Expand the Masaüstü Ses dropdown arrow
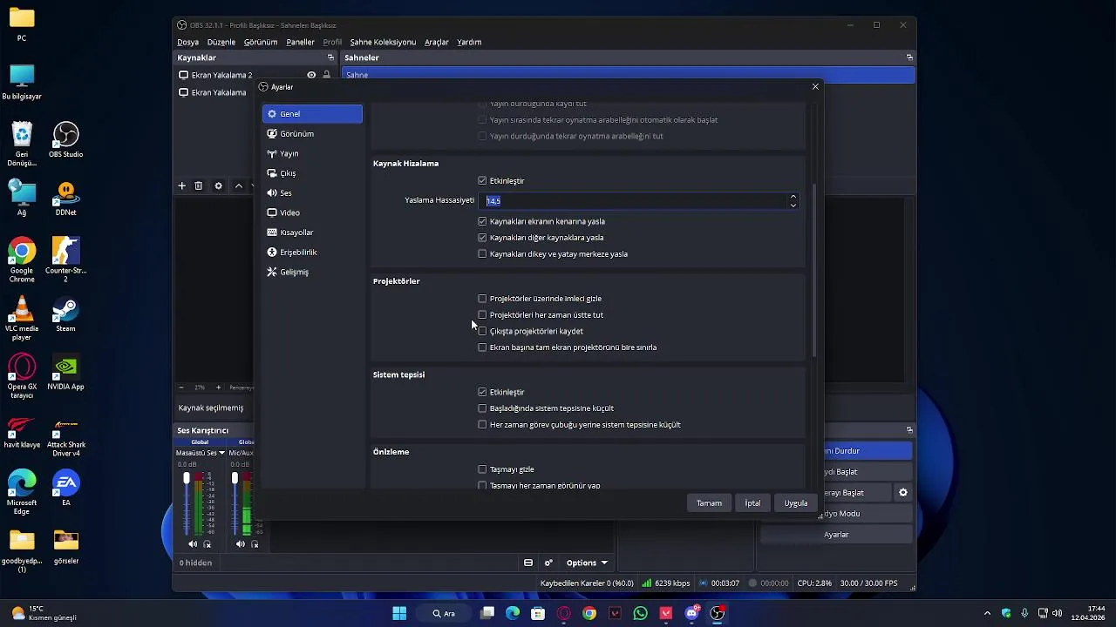This screenshot has width=1116, height=627. pyautogui.click(x=221, y=453)
